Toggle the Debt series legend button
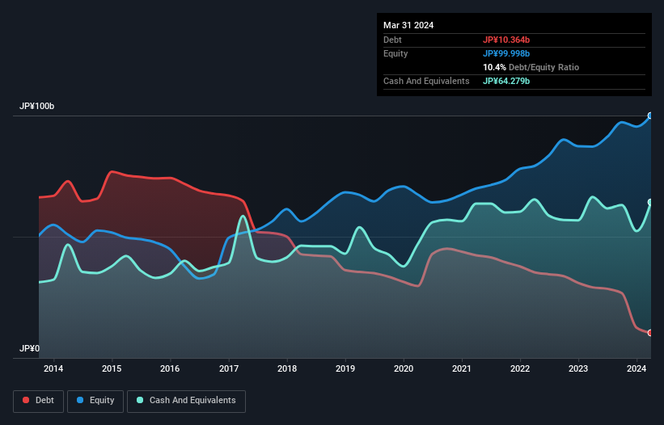Screen dimensions: 664x425 (x=39, y=401)
